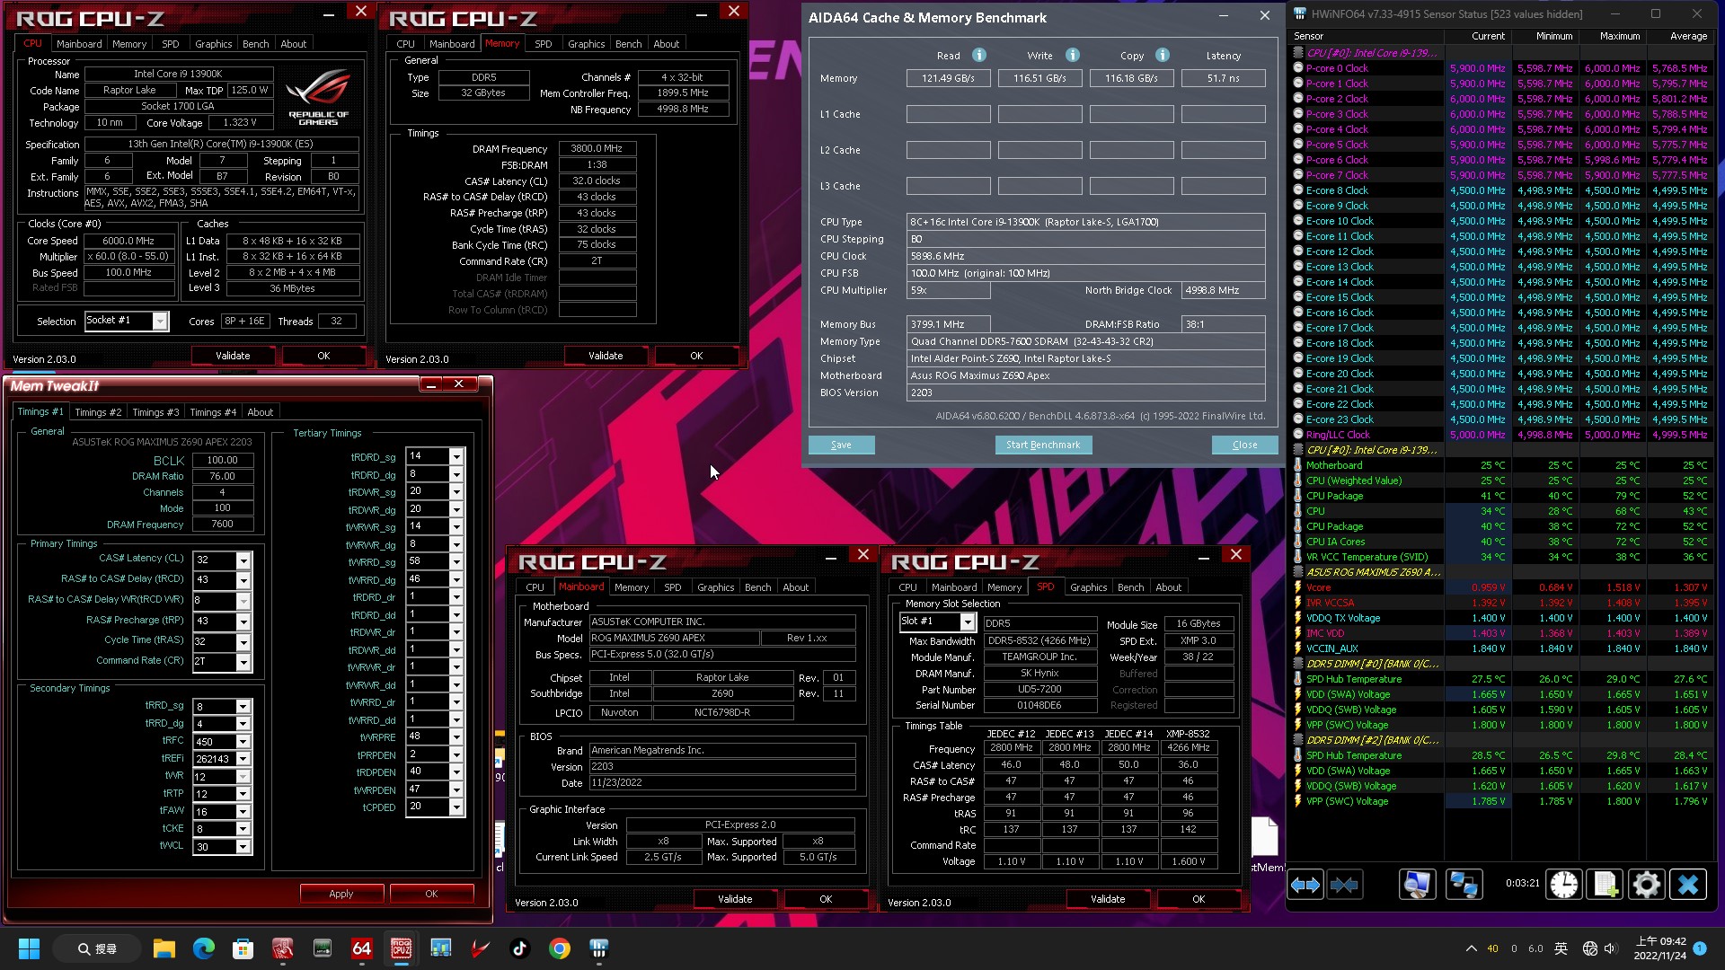Click Apply button in Mem TweakIt
1725x970 pixels.
(341, 894)
